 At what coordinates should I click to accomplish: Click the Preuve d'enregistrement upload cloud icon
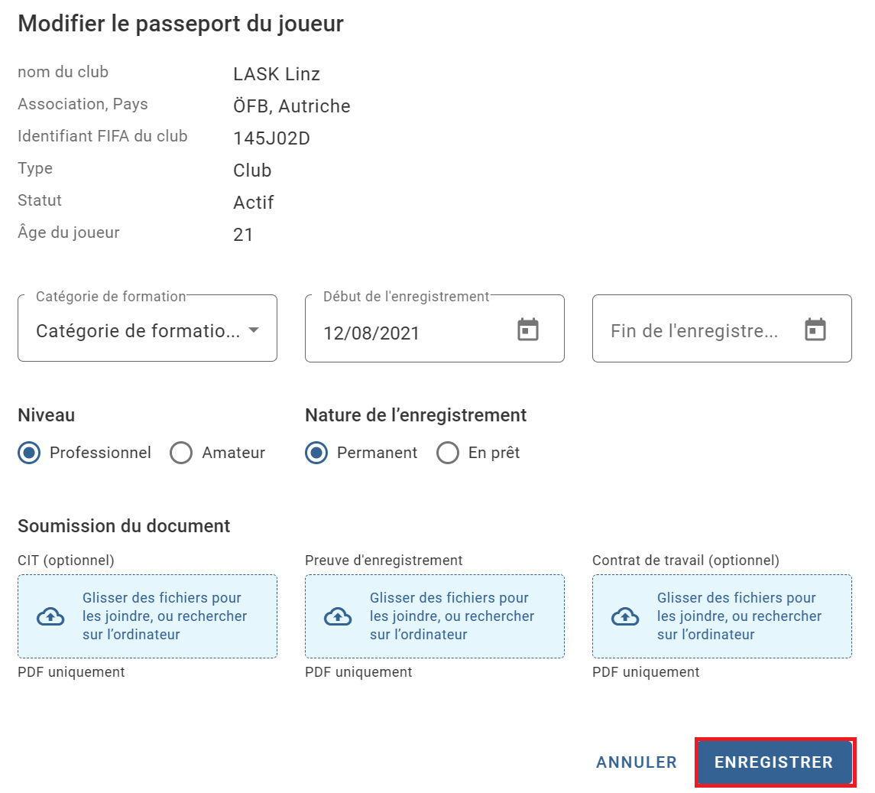point(339,616)
